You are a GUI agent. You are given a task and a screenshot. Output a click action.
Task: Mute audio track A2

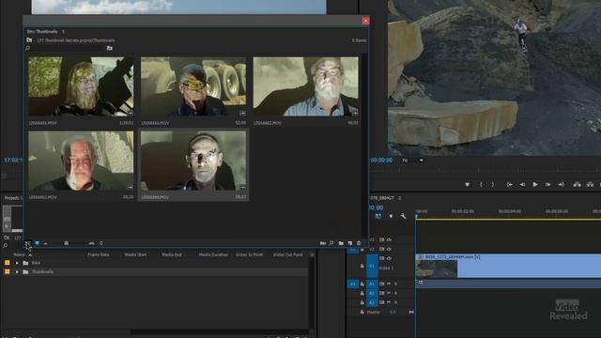tap(388, 293)
